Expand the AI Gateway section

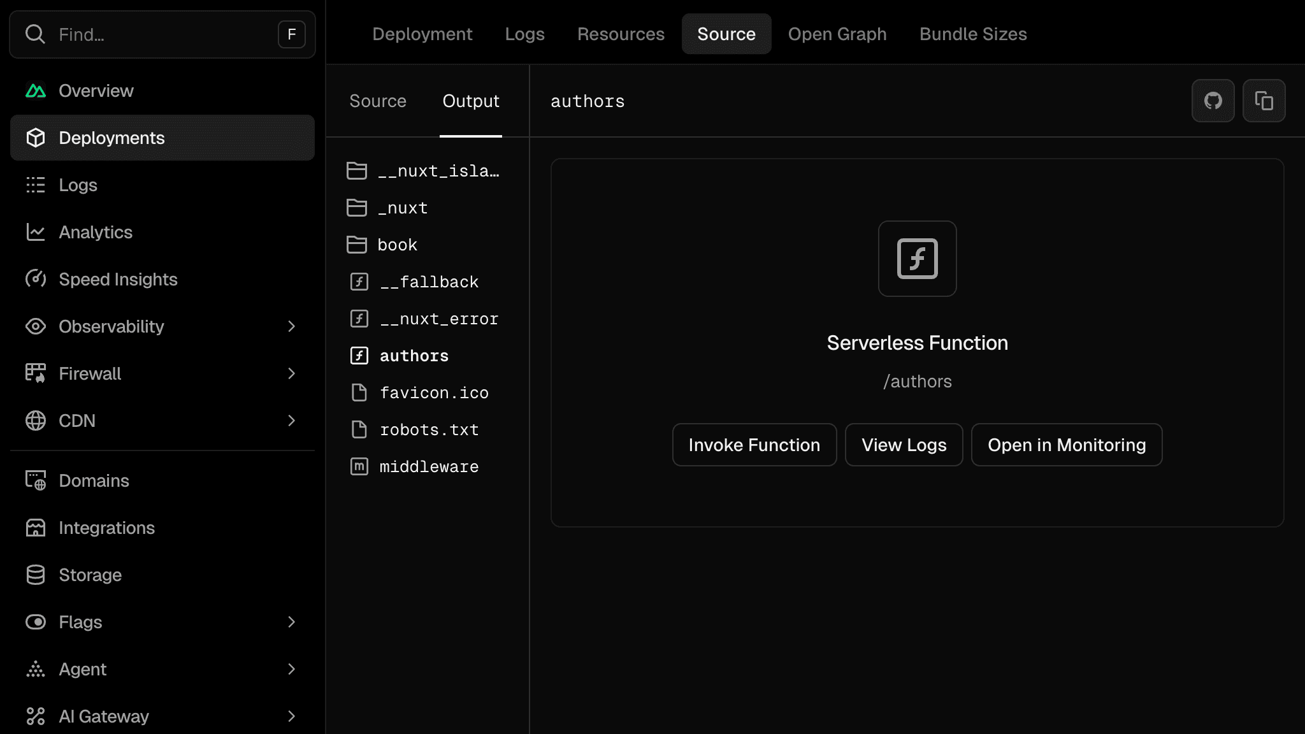292,716
